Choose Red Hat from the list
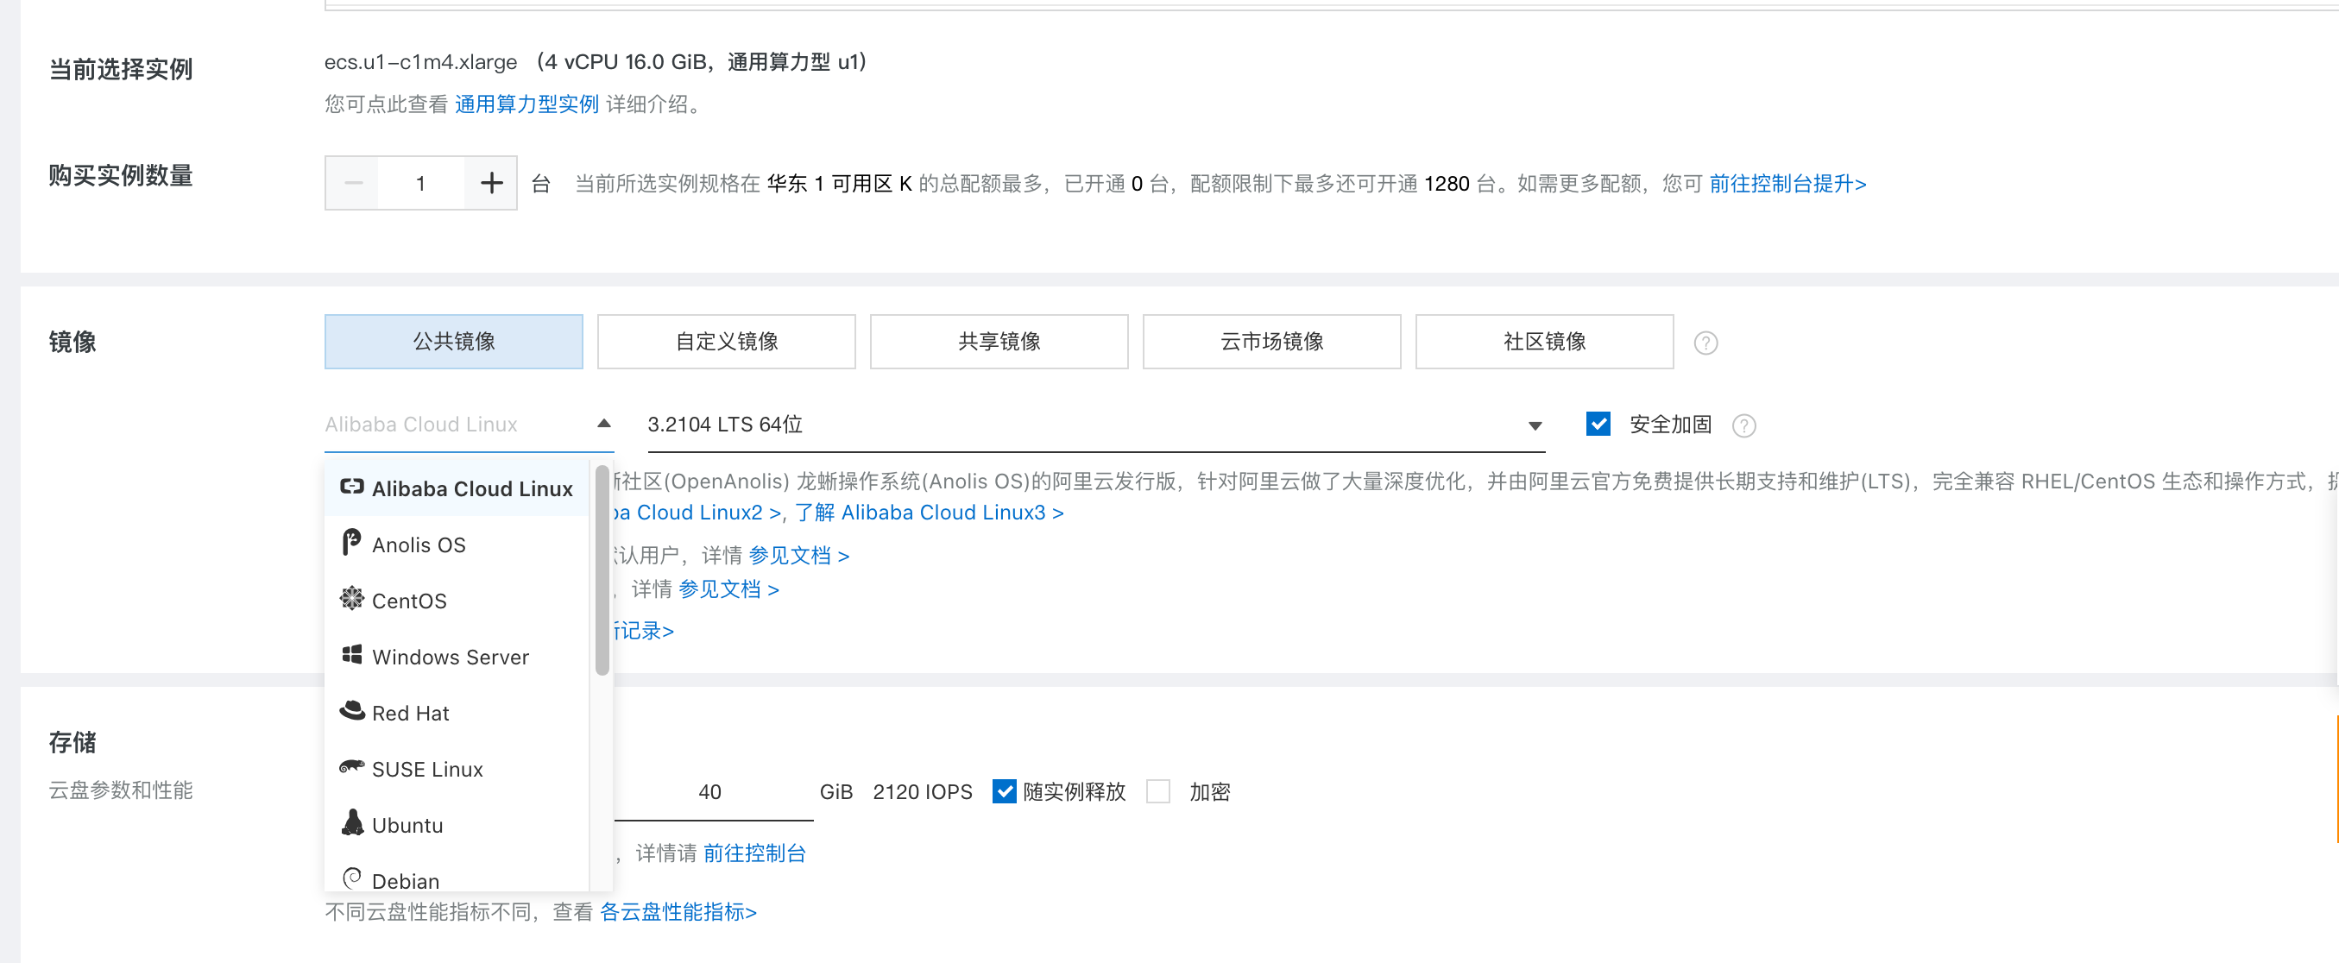Screen dimensions: 2339x963 click(457, 714)
